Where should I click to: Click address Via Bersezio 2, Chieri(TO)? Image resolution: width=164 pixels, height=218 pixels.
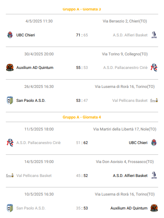point(125,21)
